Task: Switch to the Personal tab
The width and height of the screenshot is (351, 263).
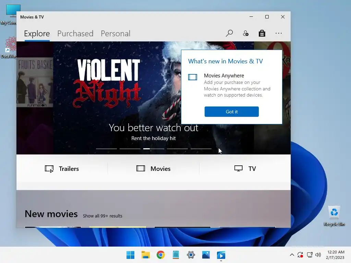Action: (x=116, y=34)
